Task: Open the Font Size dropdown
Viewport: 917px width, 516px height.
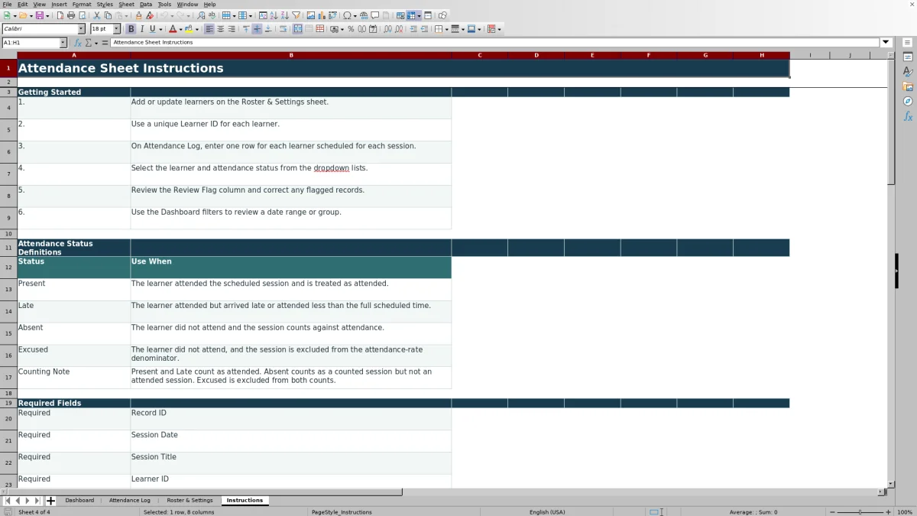Action: pyautogui.click(x=115, y=29)
